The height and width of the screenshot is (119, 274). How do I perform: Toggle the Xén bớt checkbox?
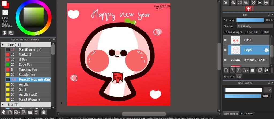pos(246,32)
